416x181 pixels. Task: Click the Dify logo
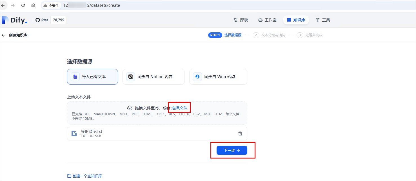coord(15,20)
